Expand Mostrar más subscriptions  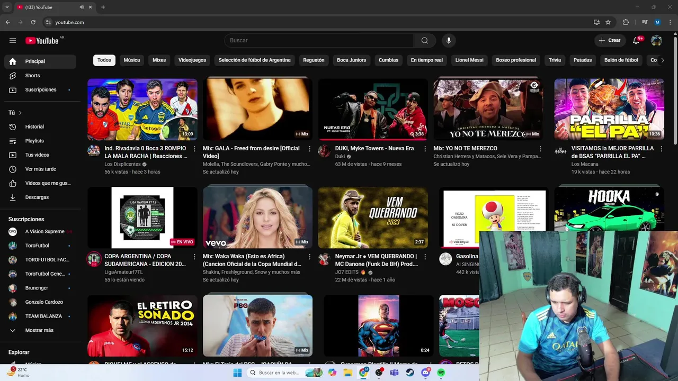click(40, 330)
